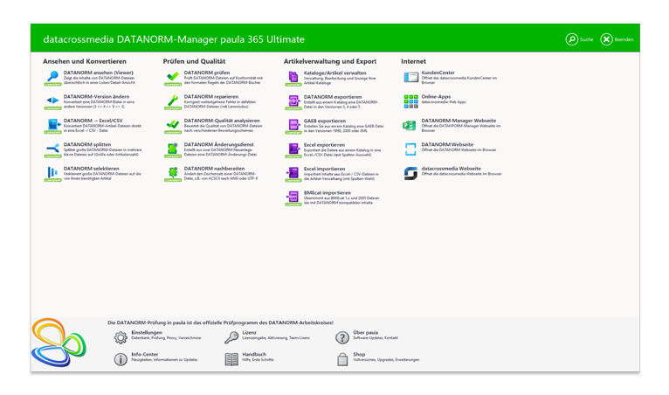669x395 pixels.
Task: Click the DATANORM prüfen checkmark icon
Action: pyautogui.click(x=173, y=77)
